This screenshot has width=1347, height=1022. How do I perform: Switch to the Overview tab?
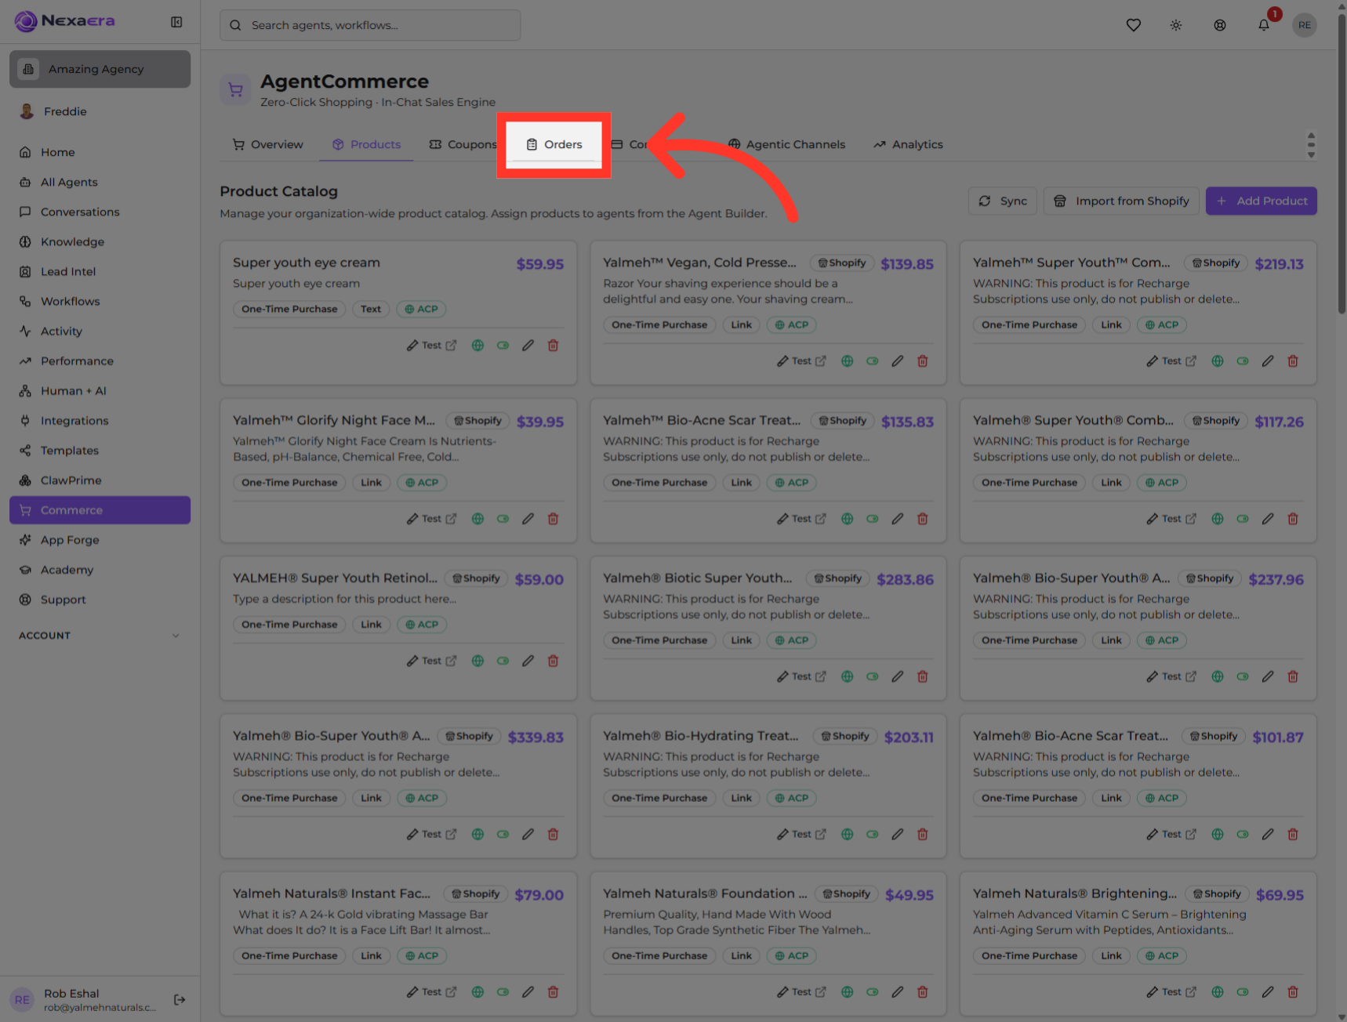(267, 144)
